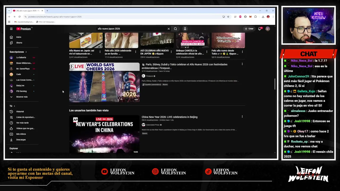Viewport: 340px width, 191px height.
Task: Open the Chrome downloads icon
Action: [x=263, y=17]
